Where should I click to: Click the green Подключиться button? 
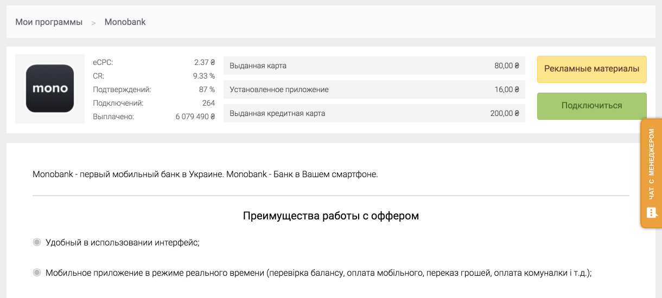pos(592,106)
